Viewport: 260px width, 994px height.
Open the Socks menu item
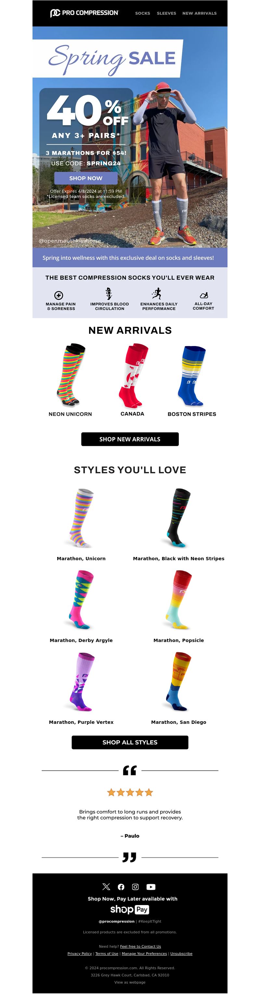point(142,13)
